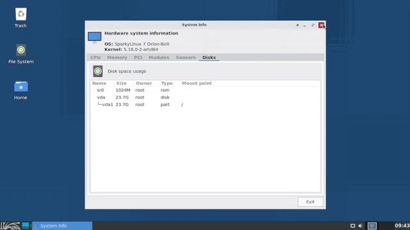
Task: Click the Kernel 5.18.0-2-amd64 text
Action: coord(131,49)
